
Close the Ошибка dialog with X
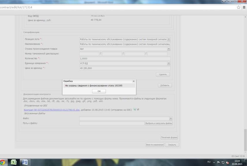[x=134, y=81]
